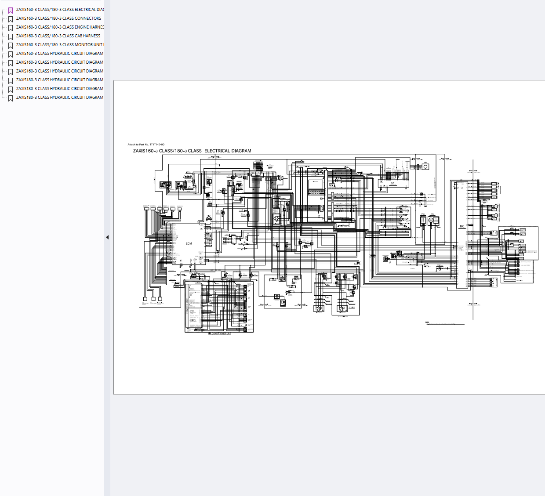Jump to the CLASS ENGINE HARNESS bookmark
545x496 pixels.
pos(60,27)
